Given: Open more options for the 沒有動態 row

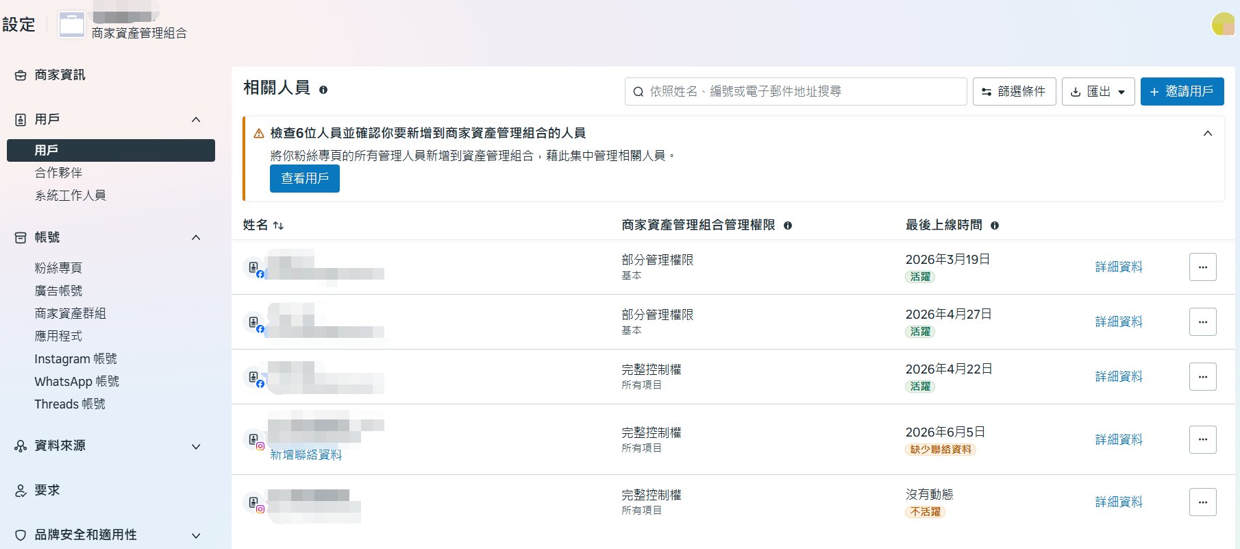Looking at the screenshot, I should pos(1203,502).
